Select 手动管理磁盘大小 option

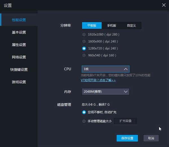(x=84, y=121)
